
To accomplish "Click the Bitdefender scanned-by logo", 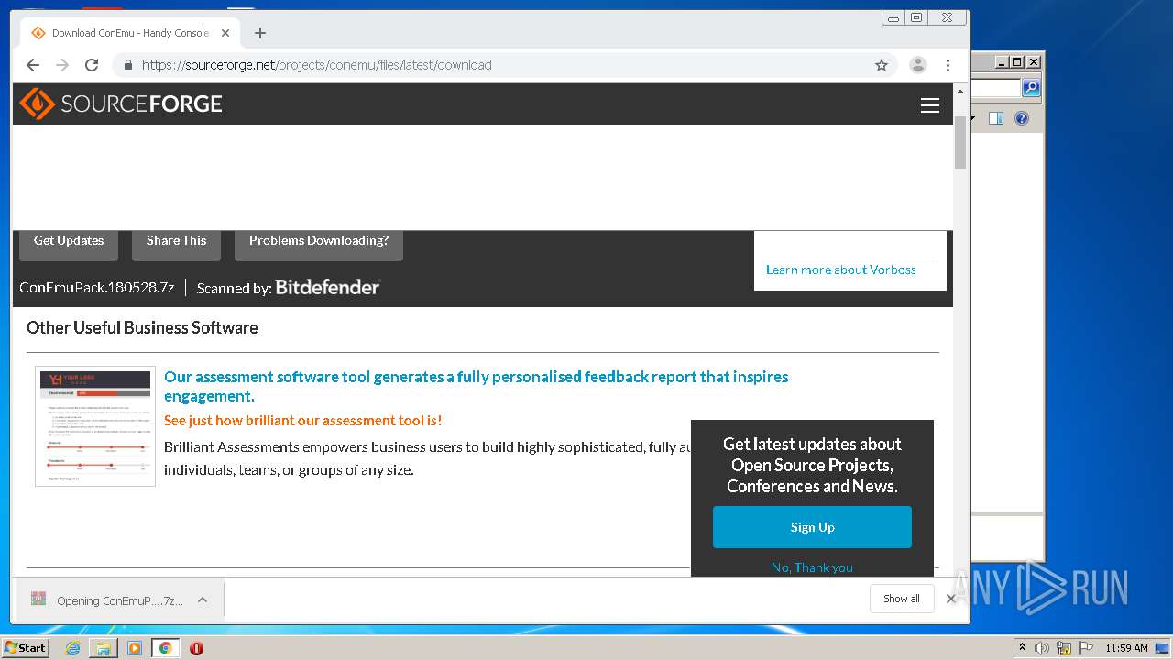I will coord(327,287).
